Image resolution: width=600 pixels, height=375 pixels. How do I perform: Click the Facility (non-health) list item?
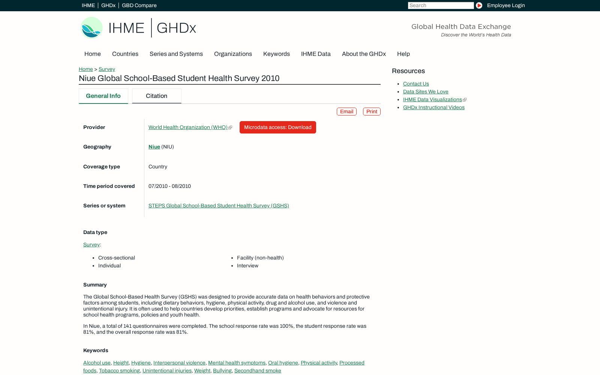[x=260, y=258]
